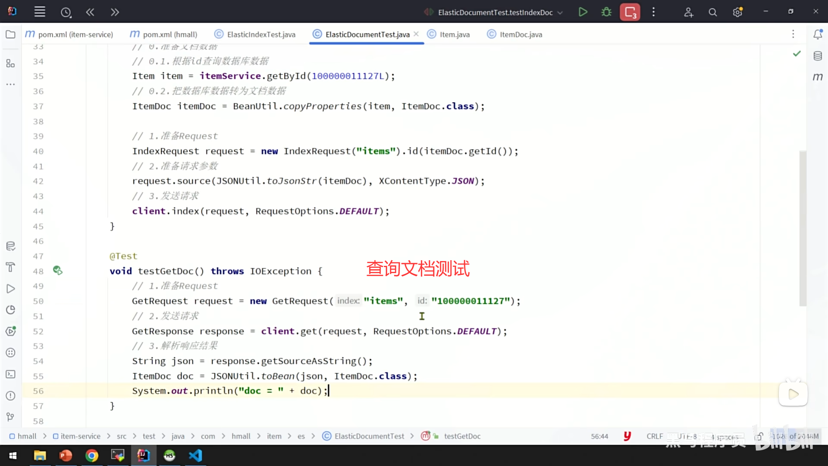Run the ElasticDocumentTest.testIndexDoc configuration
The image size is (828, 466).
(x=583, y=12)
